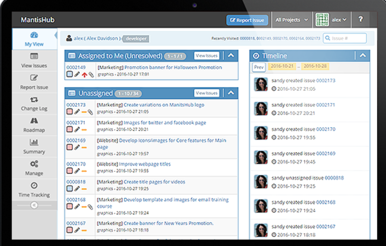The width and height of the screenshot is (386, 246).
Task: Tick the checkbox for issue 0000818
Action: pos(69,189)
